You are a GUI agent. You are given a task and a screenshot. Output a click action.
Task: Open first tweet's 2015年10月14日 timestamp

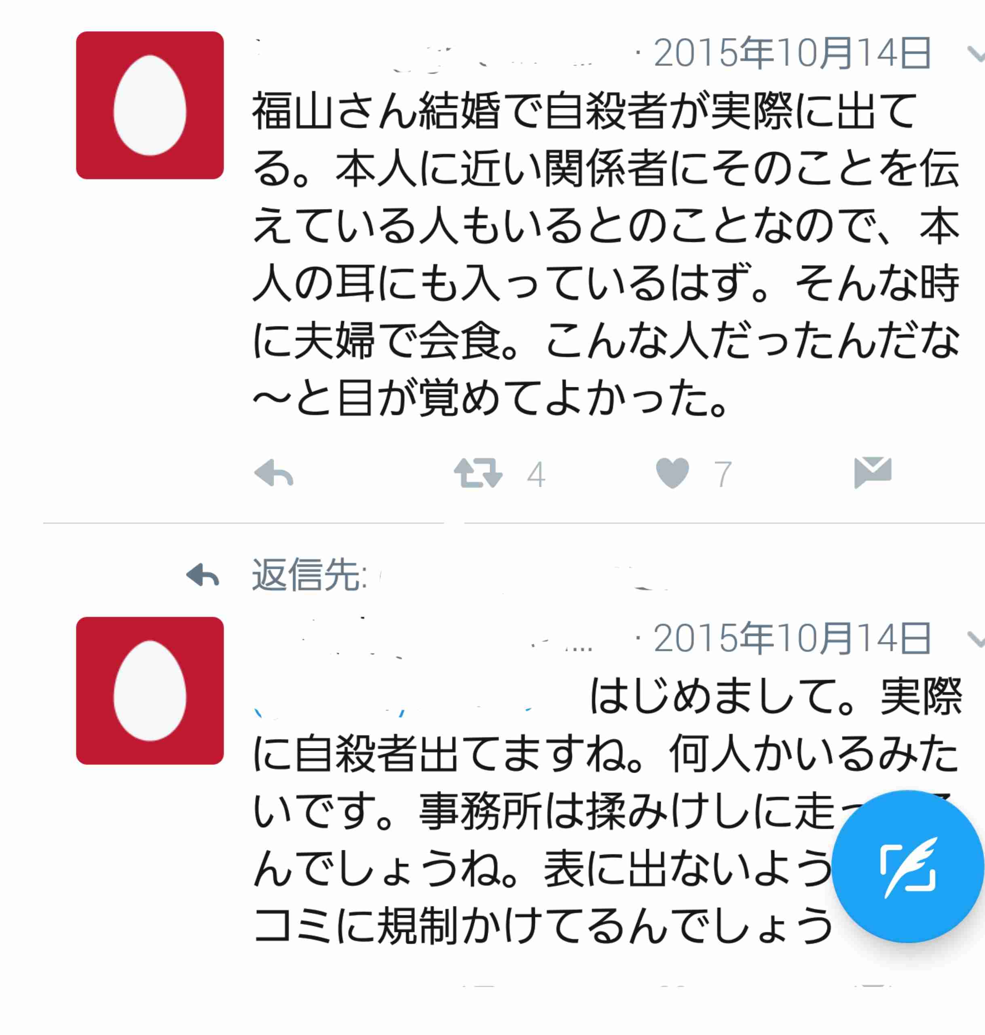click(x=792, y=53)
